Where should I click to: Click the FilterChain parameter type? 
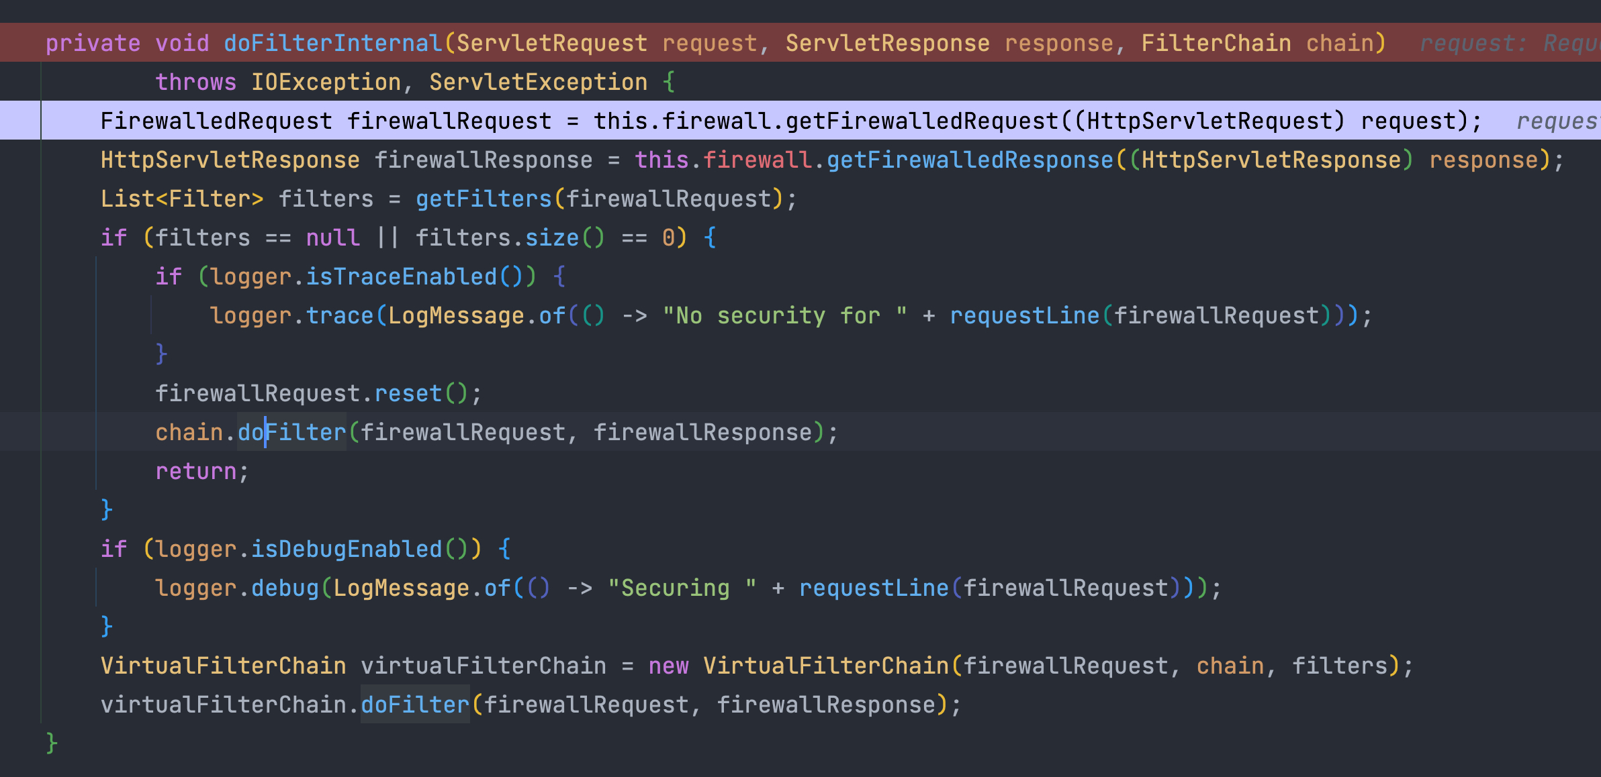coord(1216,43)
